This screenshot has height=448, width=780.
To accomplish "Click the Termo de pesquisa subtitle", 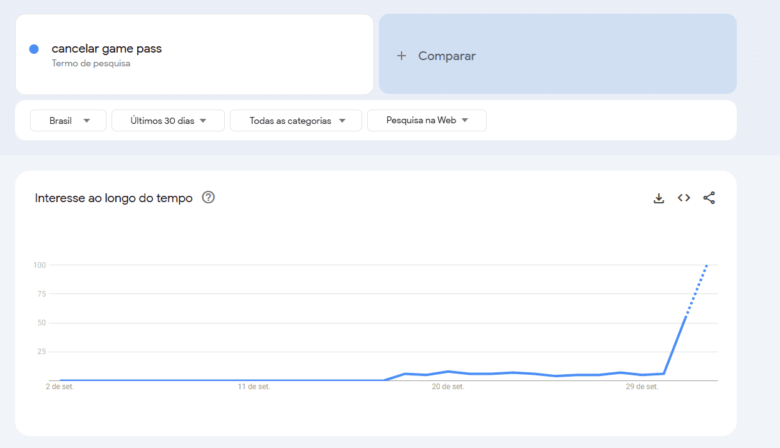I will tap(91, 64).
